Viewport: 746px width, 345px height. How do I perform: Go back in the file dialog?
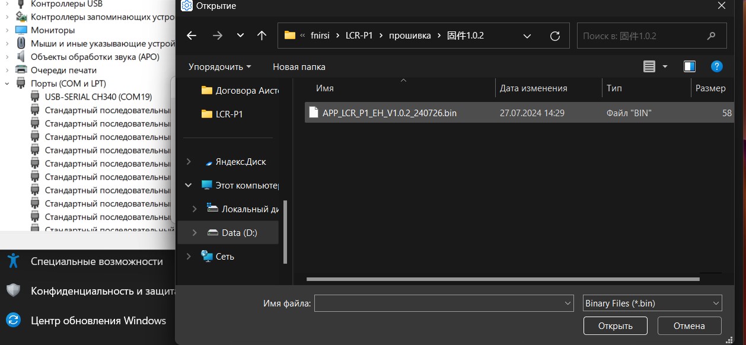[192, 36]
